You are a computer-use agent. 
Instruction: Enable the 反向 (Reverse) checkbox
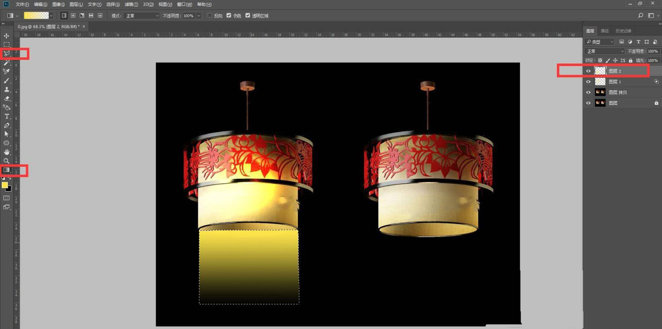(210, 16)
